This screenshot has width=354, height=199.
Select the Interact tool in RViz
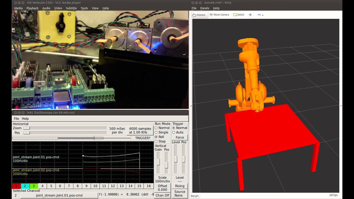click(199, 15)
